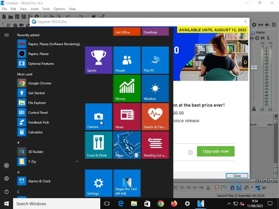Click the insert marker speech-bubble icon
The image size is (279, 209).
[217, 188]
